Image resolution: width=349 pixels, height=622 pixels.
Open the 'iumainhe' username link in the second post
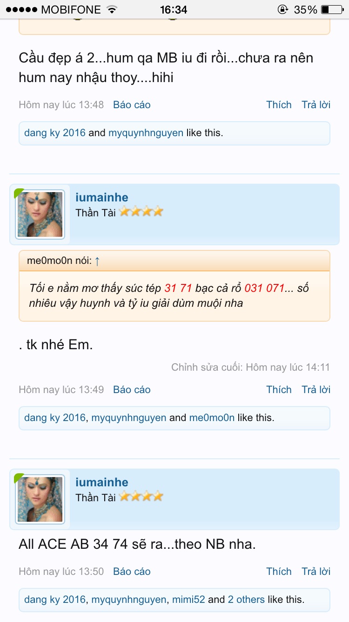tap(102, 197)
